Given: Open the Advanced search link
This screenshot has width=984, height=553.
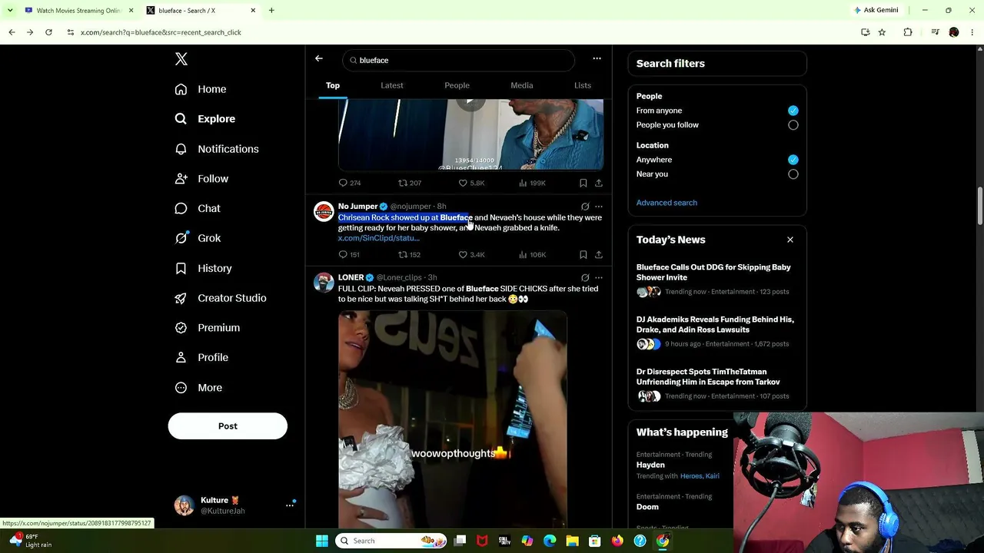Looking at the screenshot, I should (667, 203).
